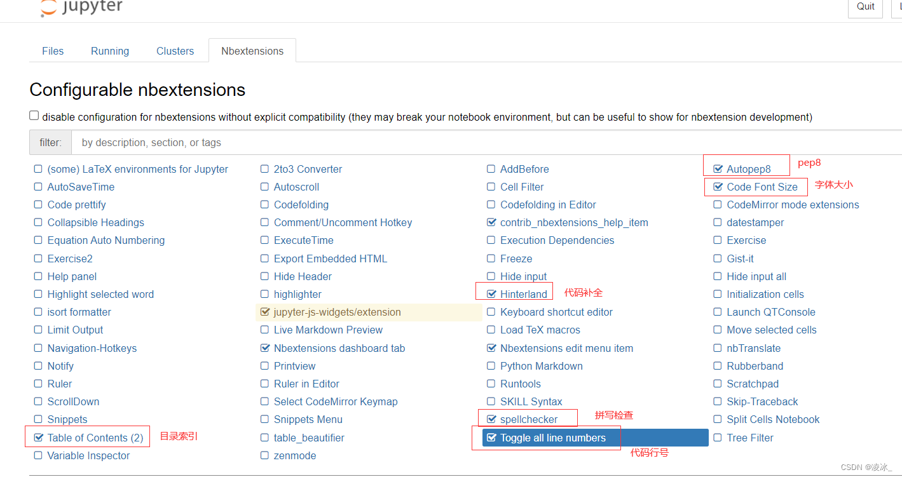Viewport: 902px width, 477px height.
Task: Open the Snippets Menu extension link
Action: [x=308, y=419]
